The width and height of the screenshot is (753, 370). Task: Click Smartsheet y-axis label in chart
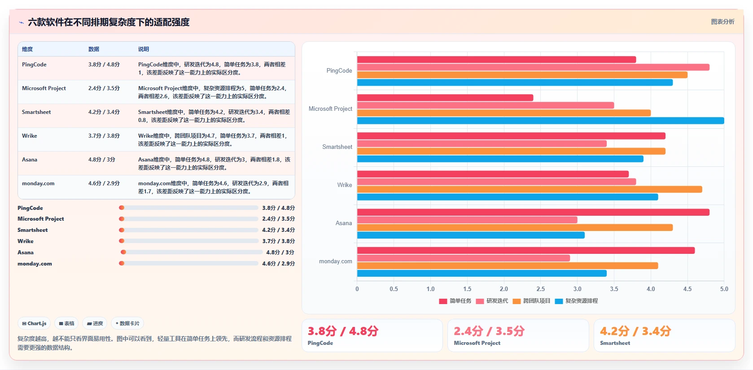tap(337, 147)
